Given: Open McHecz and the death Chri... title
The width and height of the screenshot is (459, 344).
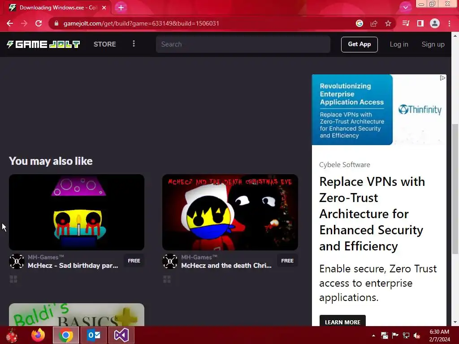Looking at the screenshot, I should (x=226, y=266).
